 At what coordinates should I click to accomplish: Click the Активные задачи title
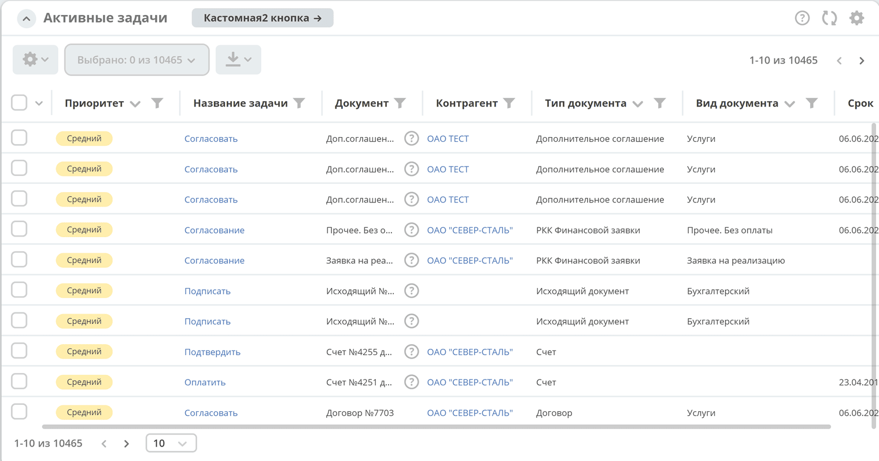click(x=105, y=18)
